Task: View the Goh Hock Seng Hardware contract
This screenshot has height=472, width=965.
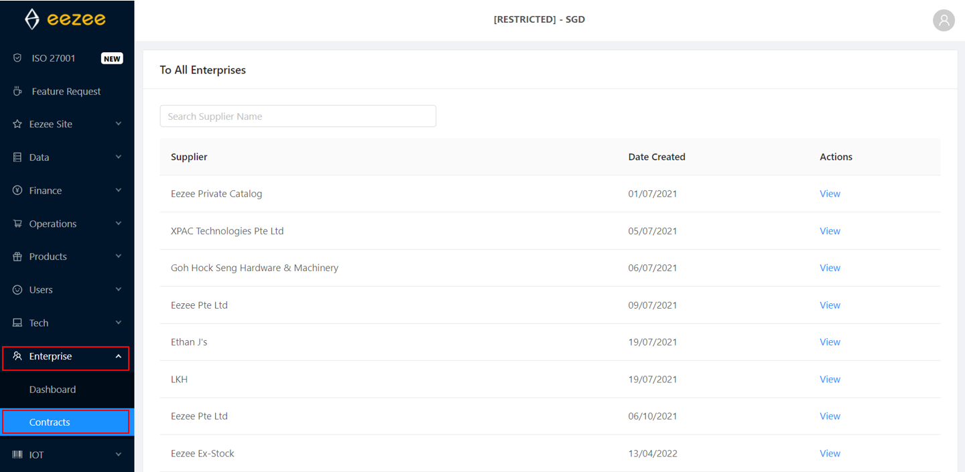Action: 830,268
